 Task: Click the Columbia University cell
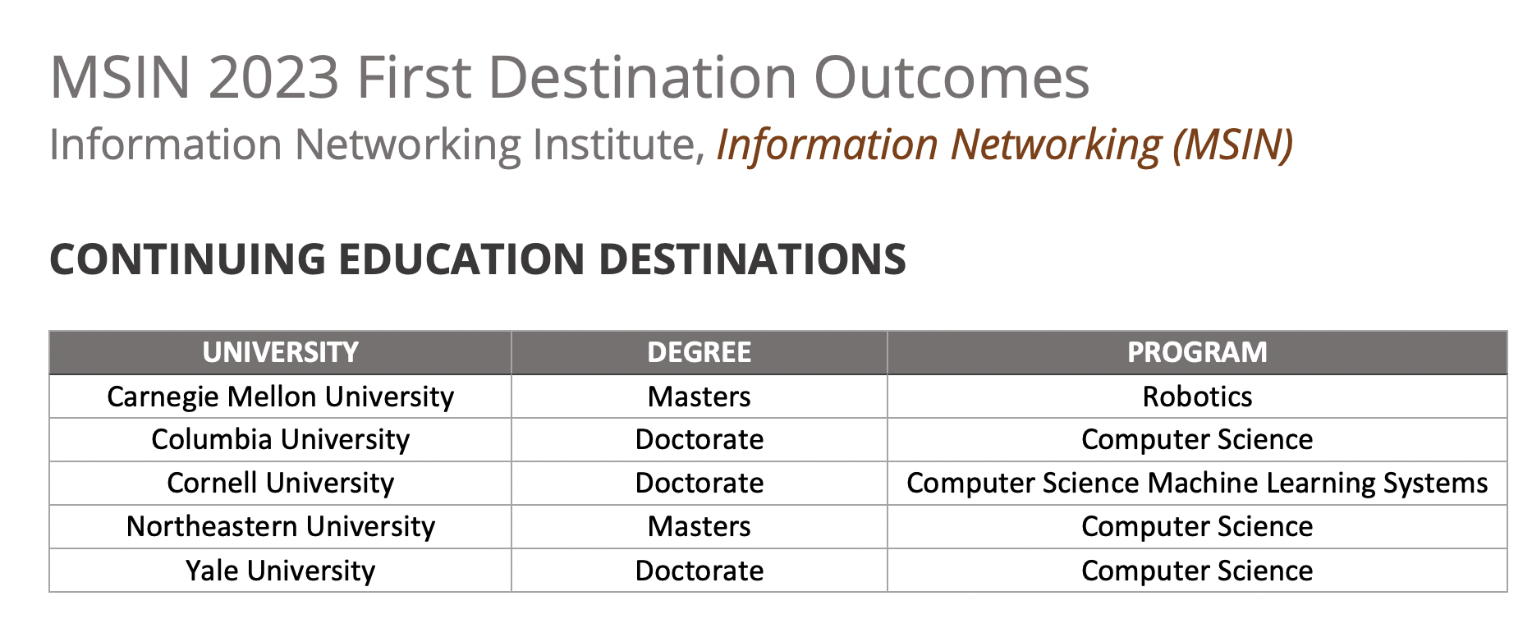[280, 440]
